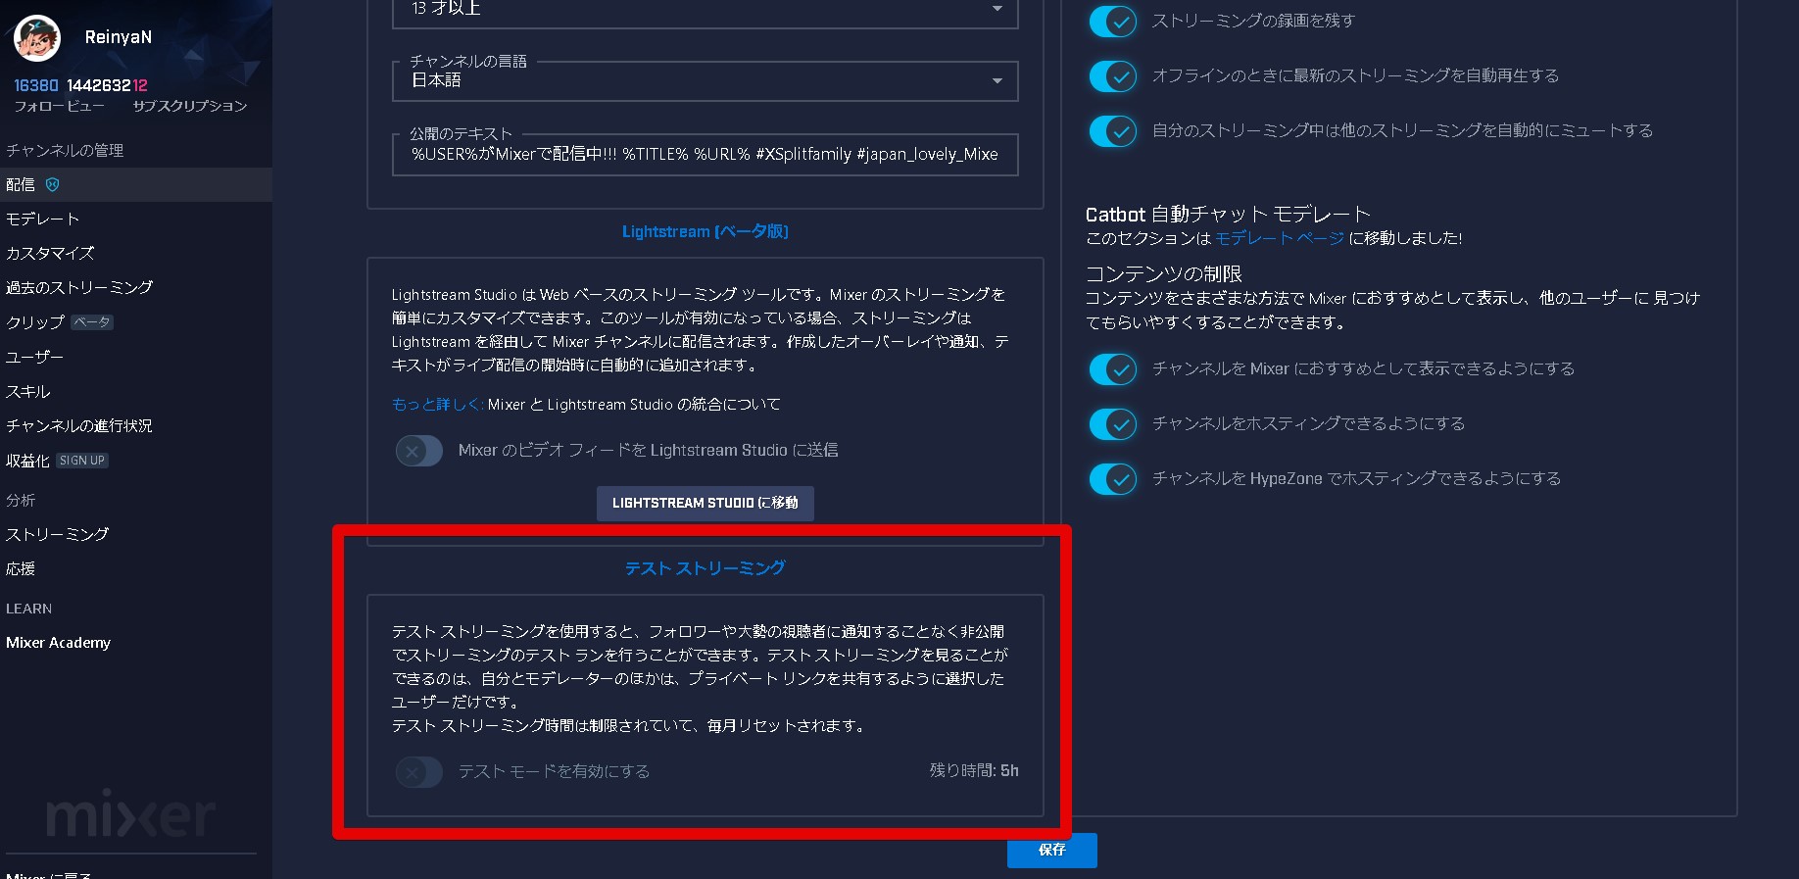Toggle Mixer おすすめ display for channel
The width and height of the screenshot is (1799, 879).
(x=1113, y=368)
